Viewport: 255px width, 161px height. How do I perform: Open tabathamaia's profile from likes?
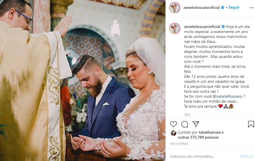click(210, 133)
